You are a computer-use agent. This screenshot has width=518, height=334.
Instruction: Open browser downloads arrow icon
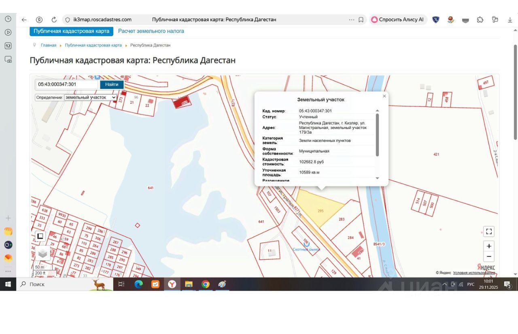click(x=510, y=19)
